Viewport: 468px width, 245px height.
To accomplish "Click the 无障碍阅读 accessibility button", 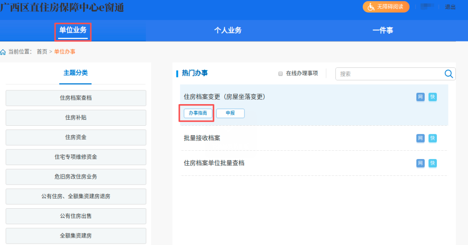I will (386, 7).
